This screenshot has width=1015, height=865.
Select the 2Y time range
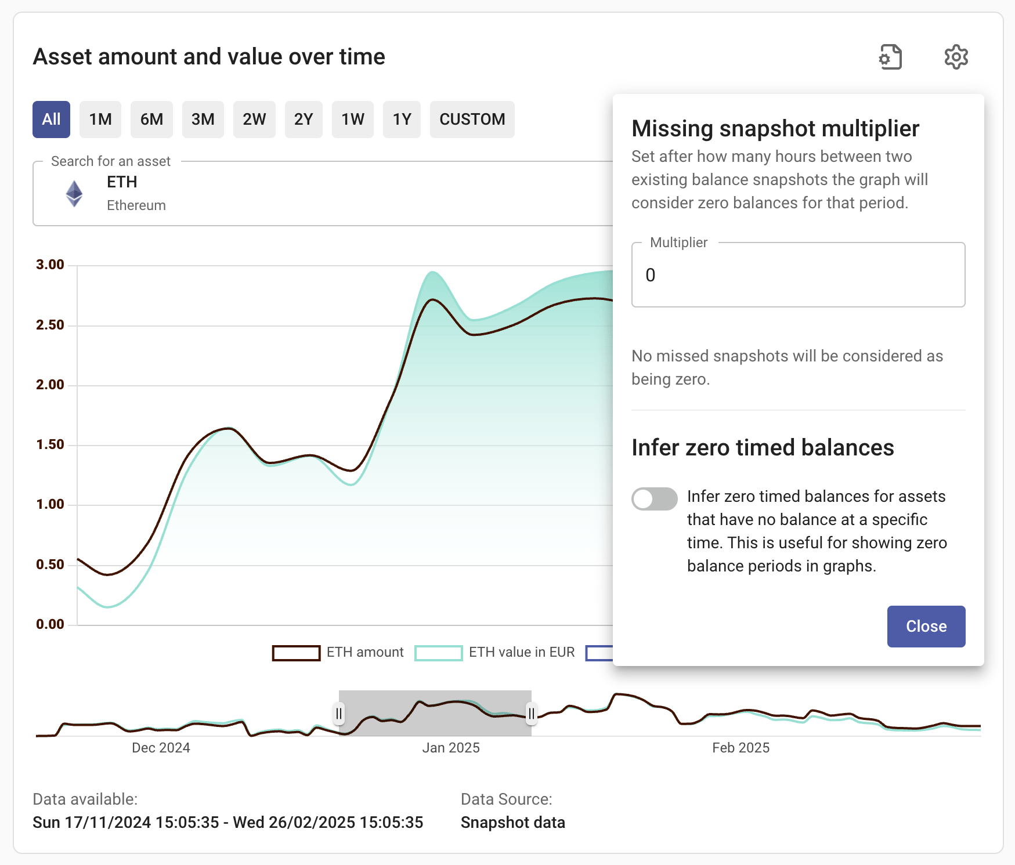click(x=304, y=120)
